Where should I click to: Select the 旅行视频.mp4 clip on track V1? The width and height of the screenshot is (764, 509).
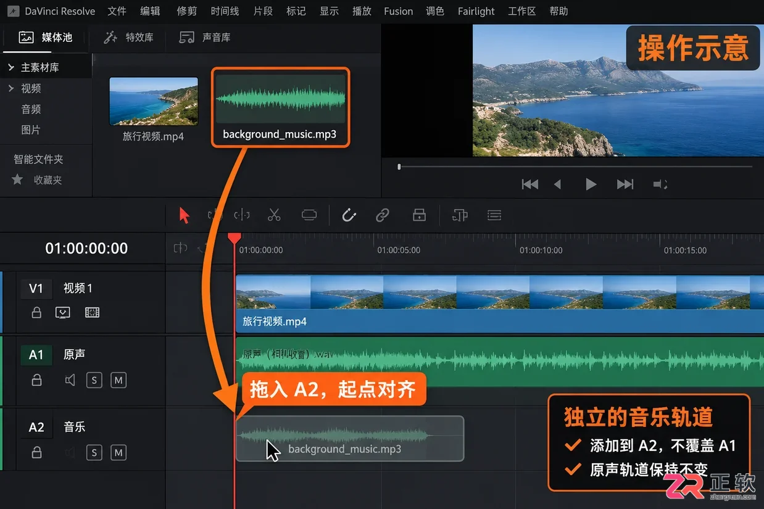point(499,303)
